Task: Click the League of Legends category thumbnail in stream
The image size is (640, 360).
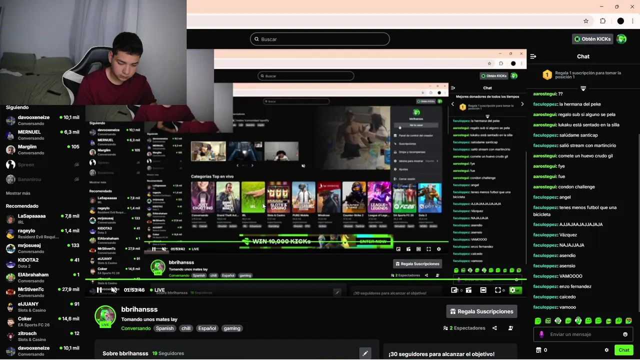Action: [x=379, y=197]
